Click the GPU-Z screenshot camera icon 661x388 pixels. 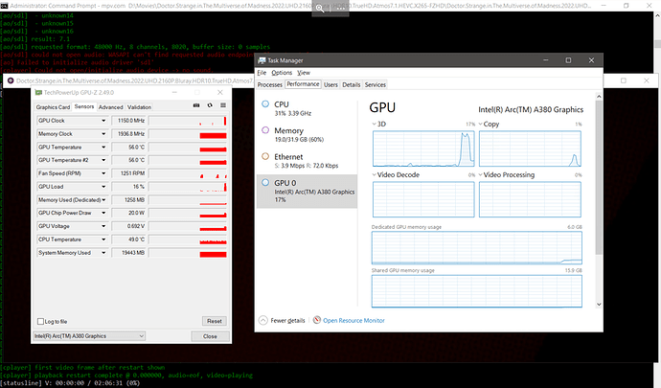(196, 105)
